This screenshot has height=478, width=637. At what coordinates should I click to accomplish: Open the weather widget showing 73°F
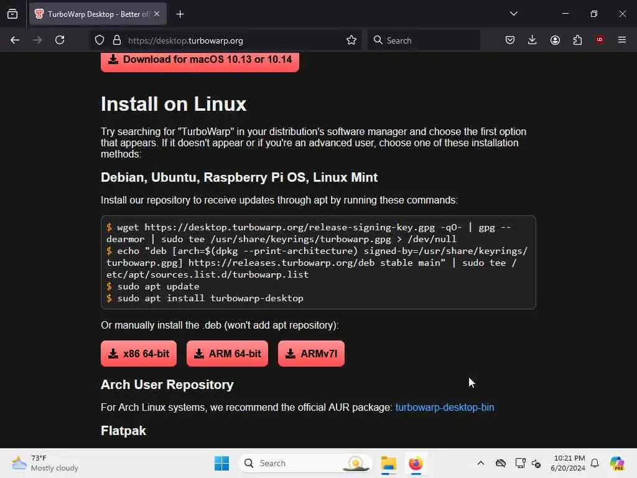pos(45,463)
